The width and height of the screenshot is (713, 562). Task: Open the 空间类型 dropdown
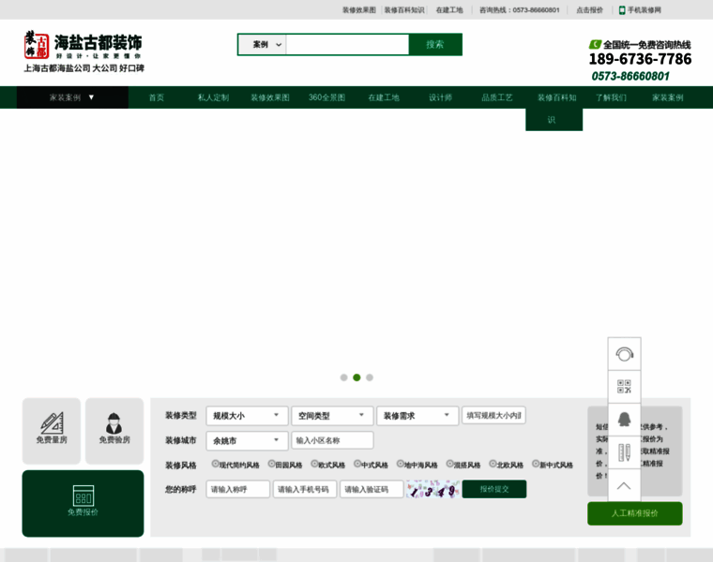point(332,415)
